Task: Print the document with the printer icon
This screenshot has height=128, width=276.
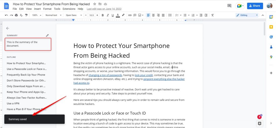Action: [x=16, y=15]
